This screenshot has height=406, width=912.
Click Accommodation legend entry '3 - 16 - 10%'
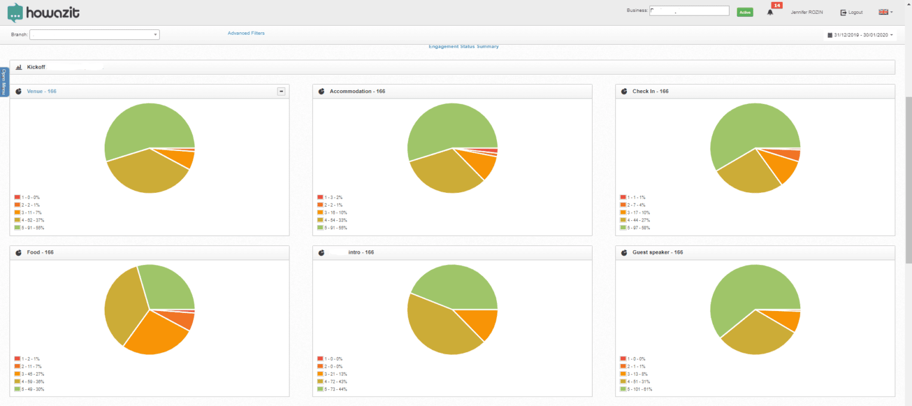pyautogui.click(x=332, y=213)
